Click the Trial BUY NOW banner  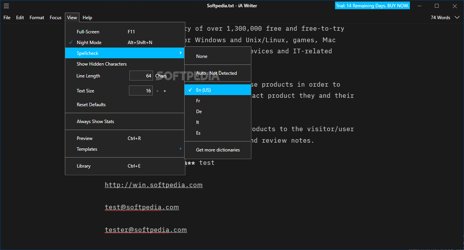[x=372, y=6]
